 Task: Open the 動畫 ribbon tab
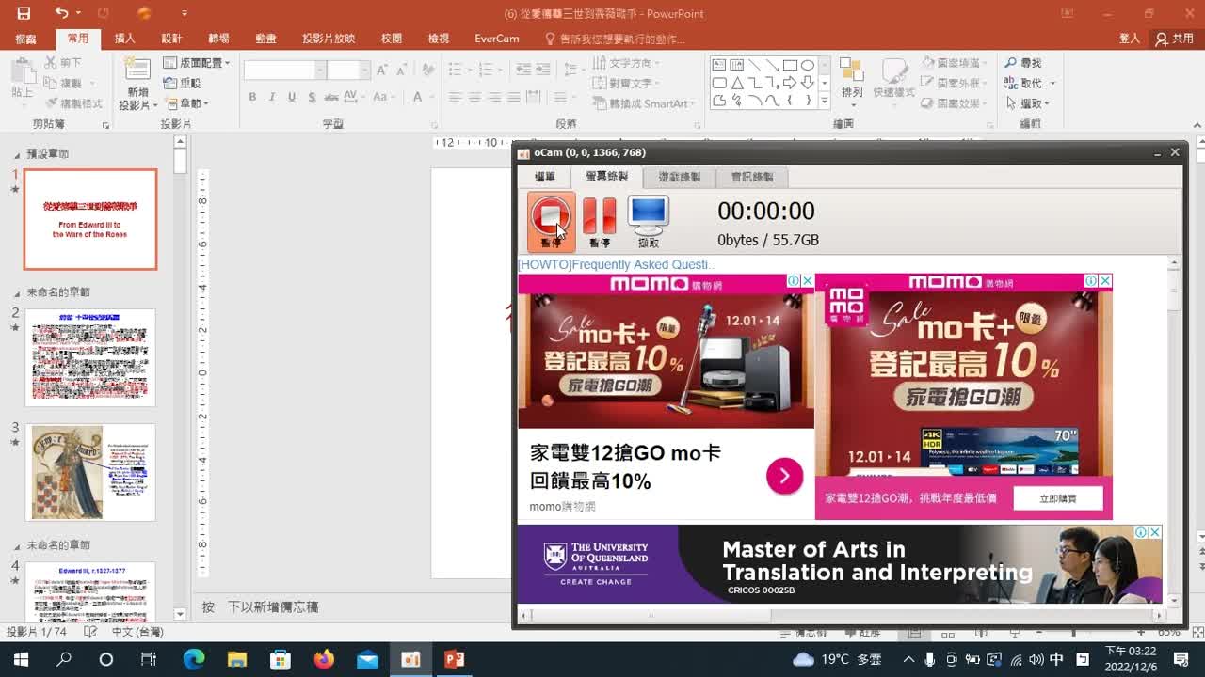265,39
